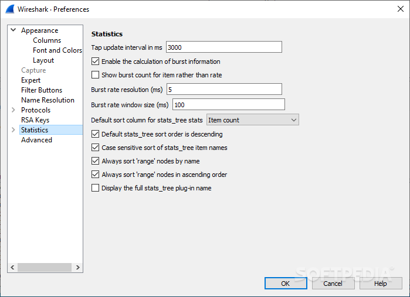Select Appearance in the preferences tree

click(40, 30)
